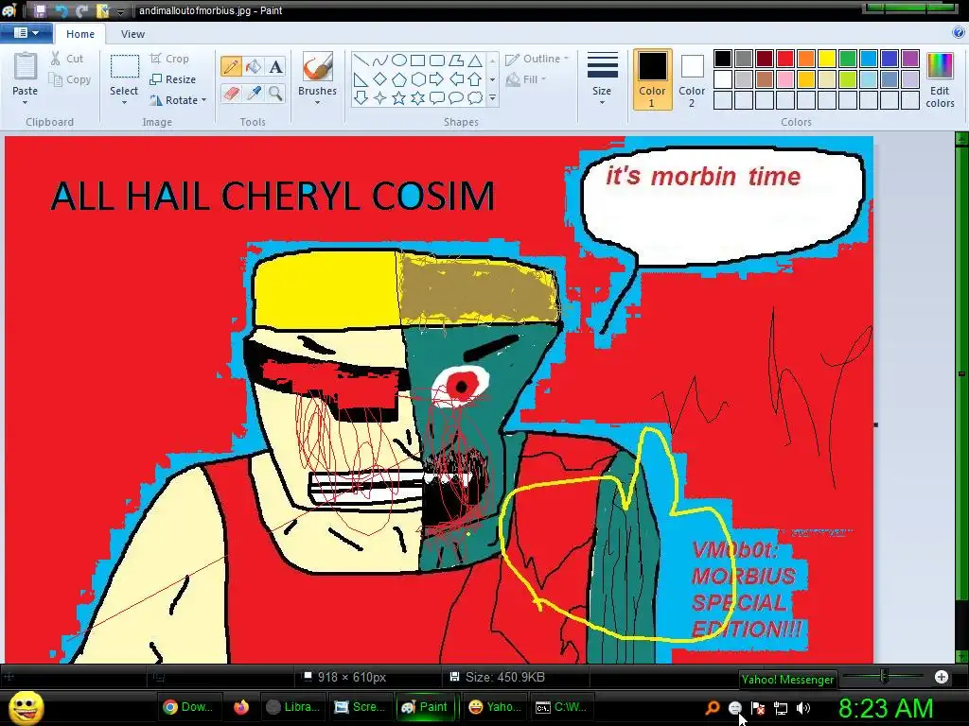Select the Line shape
The image size is (969, 726).
(361, 60)
